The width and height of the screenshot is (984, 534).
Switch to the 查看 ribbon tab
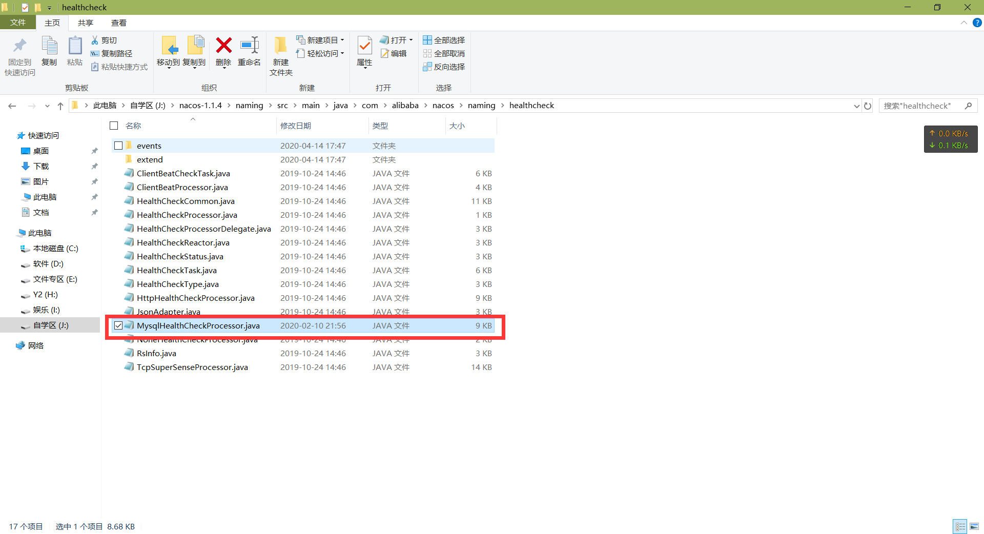[x=119, y=23]
